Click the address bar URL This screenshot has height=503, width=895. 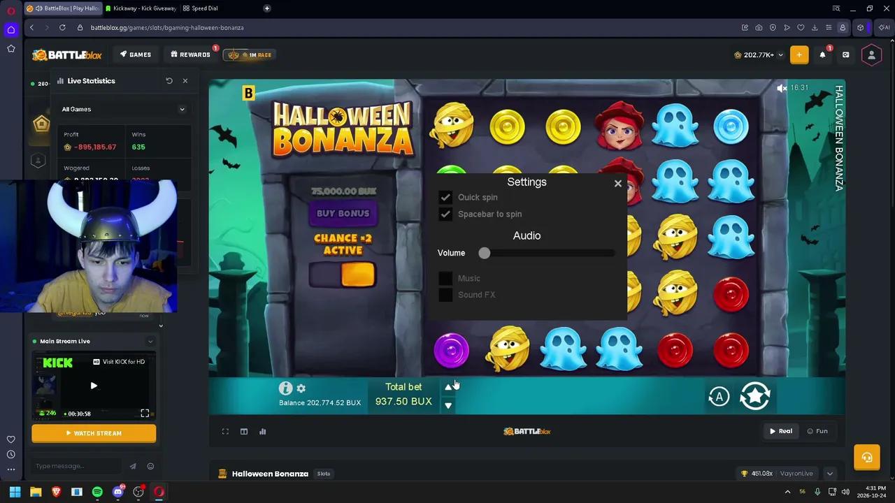[x=167, y=27]
